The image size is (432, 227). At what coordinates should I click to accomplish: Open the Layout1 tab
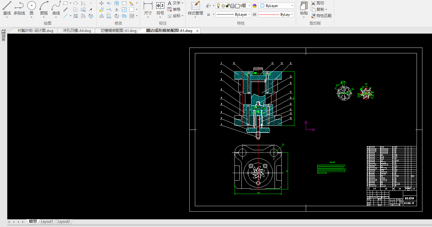(x=47, y=221)
